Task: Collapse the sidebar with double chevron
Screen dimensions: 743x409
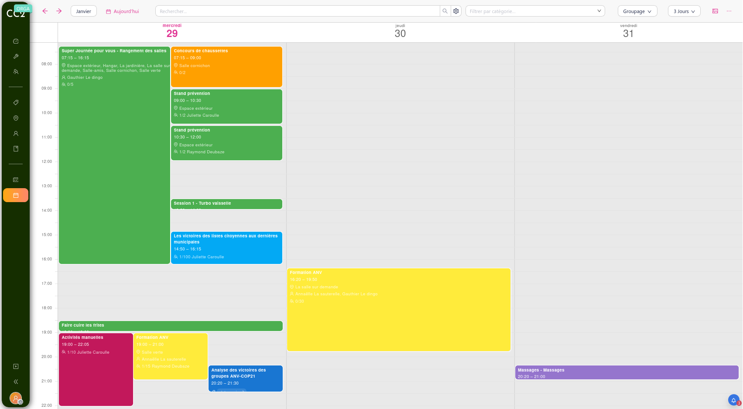Action: [16, 382]
